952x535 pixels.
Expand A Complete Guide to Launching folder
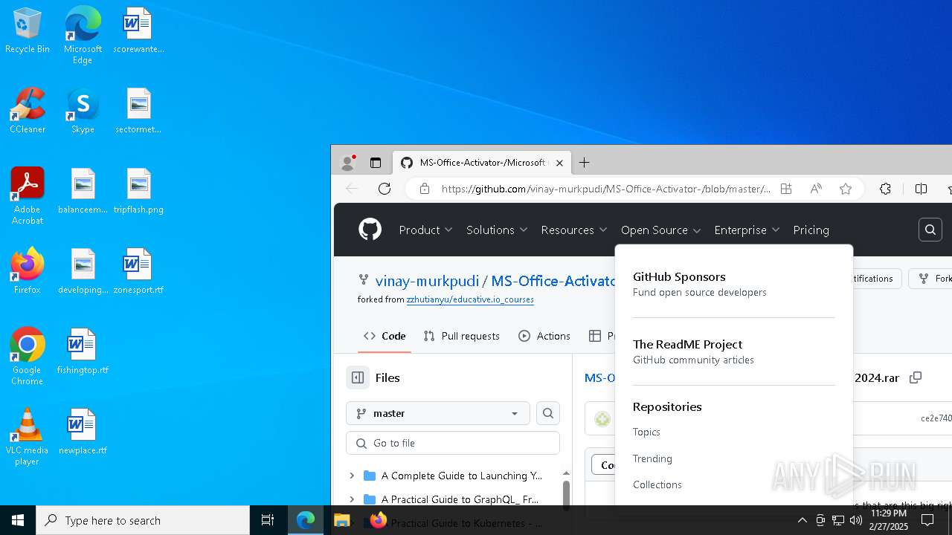coord(352,476)
